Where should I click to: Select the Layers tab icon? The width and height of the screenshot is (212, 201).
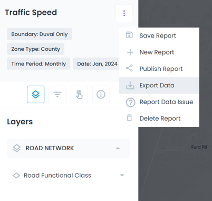point(36,94)
